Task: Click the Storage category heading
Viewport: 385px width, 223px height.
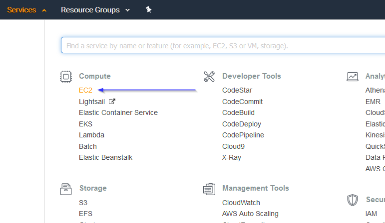Action: 93,188
